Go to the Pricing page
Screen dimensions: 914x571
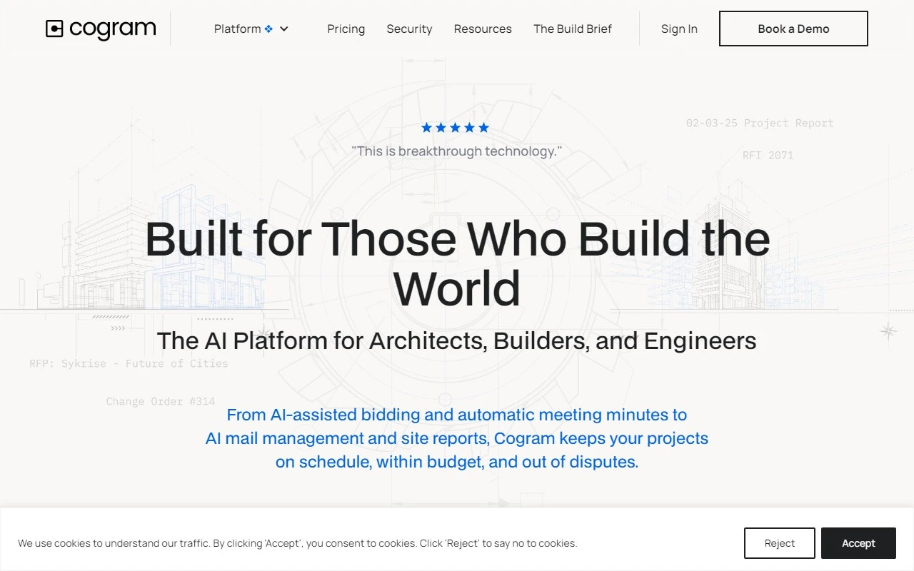(x=346, y=29)
